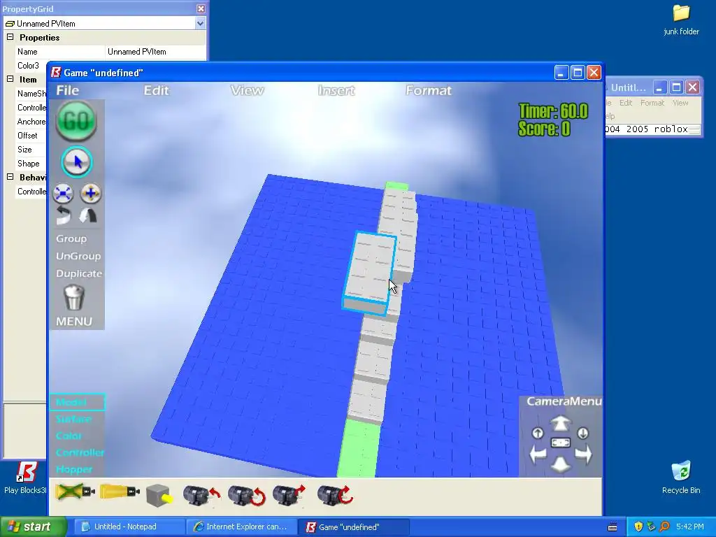Collapse the Behavior section in PropertyGrid

click(x=10, y=177)
